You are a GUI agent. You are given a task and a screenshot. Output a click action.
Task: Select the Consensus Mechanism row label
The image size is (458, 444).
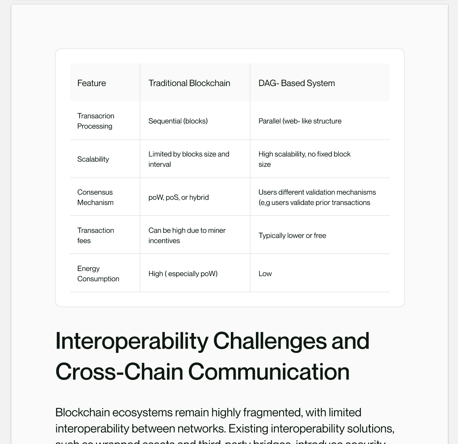pos(95,197)
